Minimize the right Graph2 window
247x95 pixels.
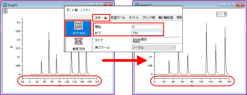tap(223, 5)
